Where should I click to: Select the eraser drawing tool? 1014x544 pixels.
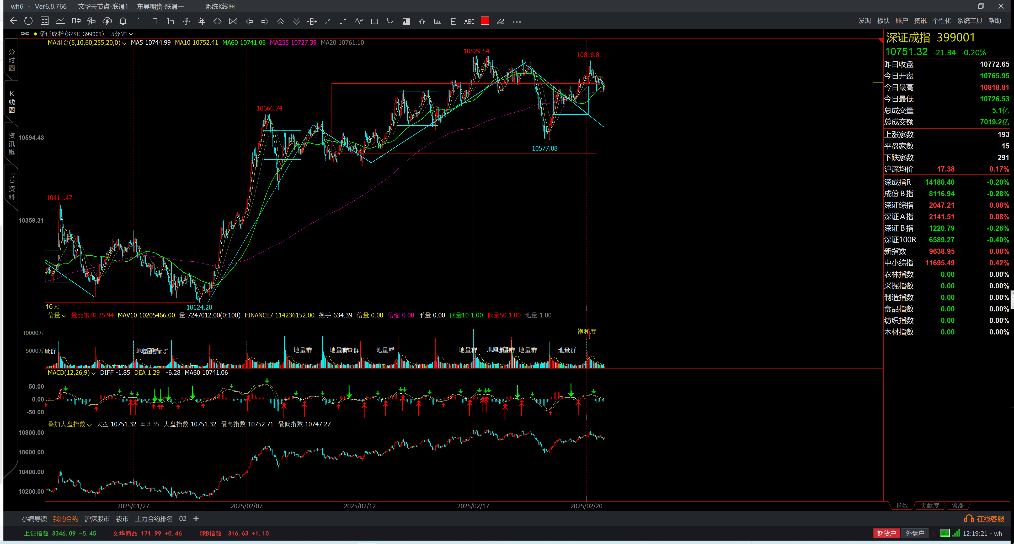click(501, 21)
